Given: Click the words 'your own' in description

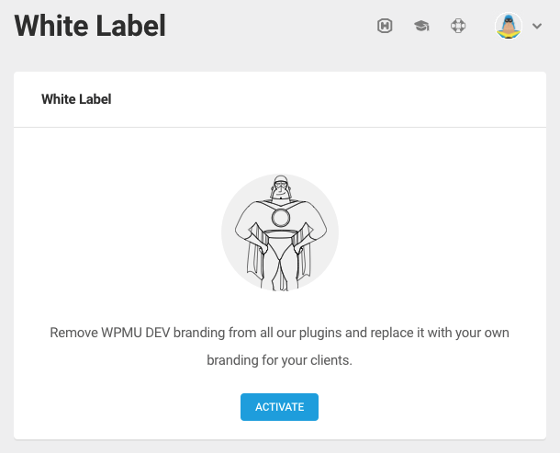Looking at the screenshot, I should click(x=483, y=332).
